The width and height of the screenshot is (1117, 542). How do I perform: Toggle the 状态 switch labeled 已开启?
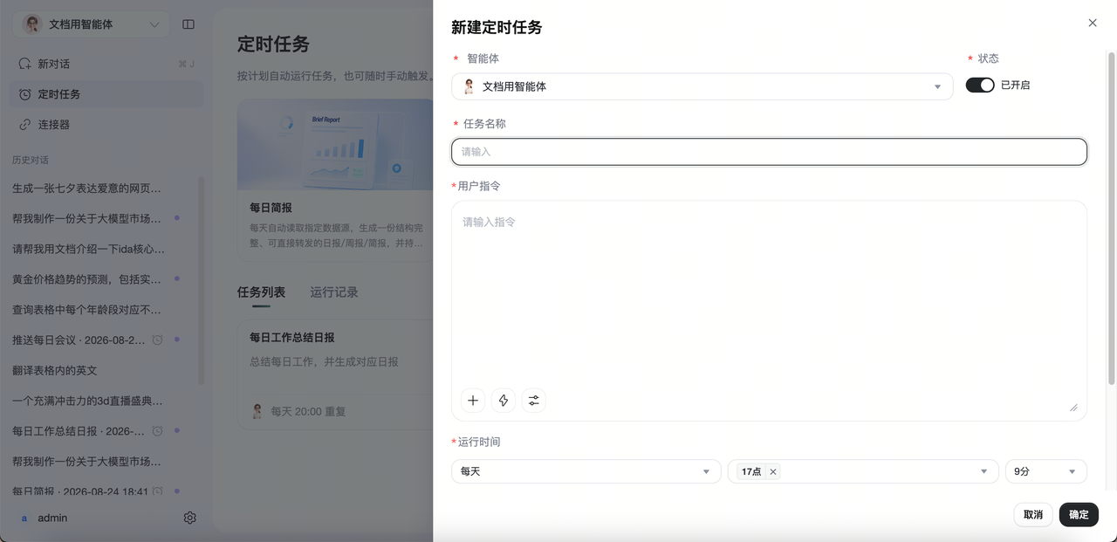coord(980,85)
